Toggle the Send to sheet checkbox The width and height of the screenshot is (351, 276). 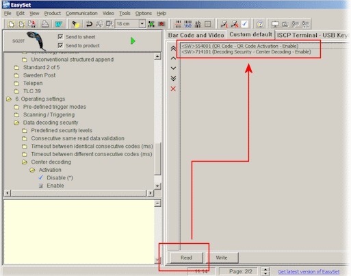click(x=60, y=37)
